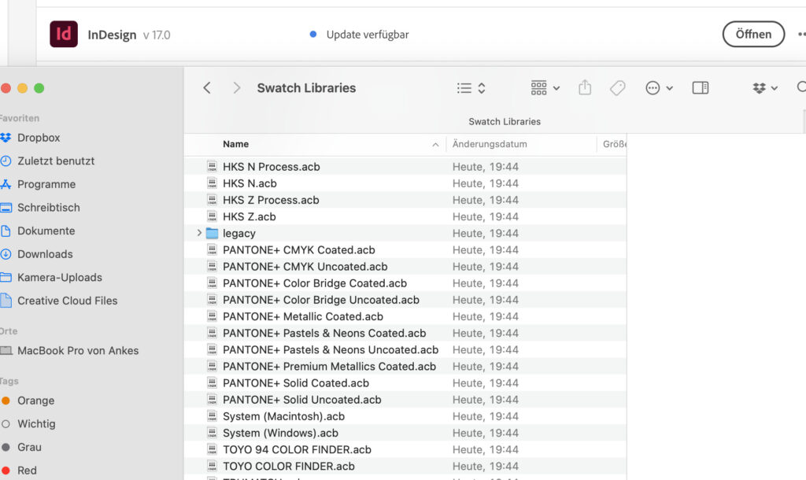Select Downloads in the sidebar

tap(45, 254)
